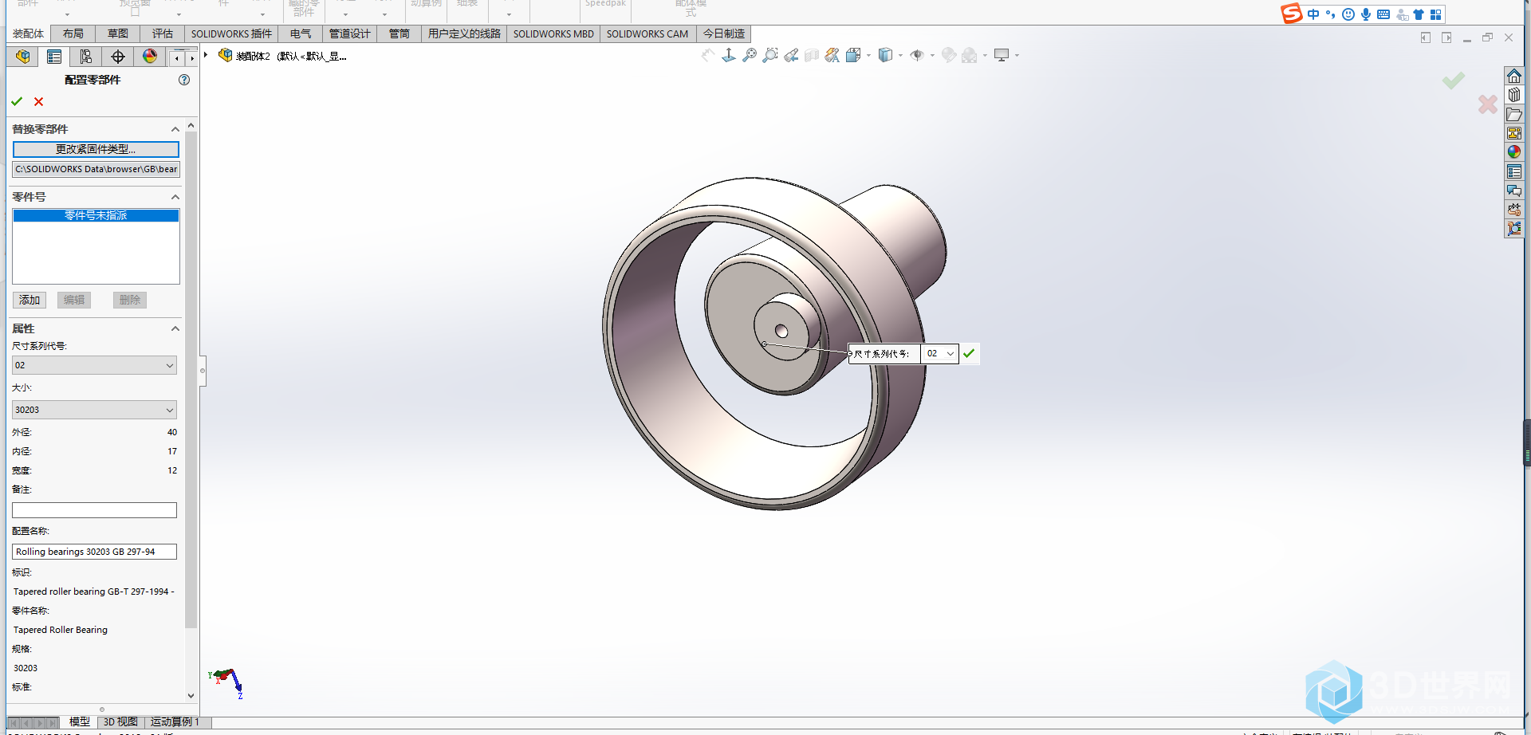Toggle Sogou punctuation mode icon
Screen dimensions: 1531x735
(x=1330, y=14)
